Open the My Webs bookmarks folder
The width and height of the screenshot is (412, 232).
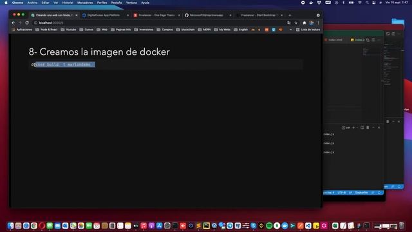coord(222,30)
